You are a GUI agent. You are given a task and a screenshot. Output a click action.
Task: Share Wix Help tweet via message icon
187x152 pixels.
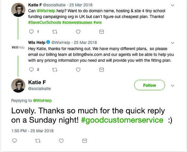click(x=102, y=70)
